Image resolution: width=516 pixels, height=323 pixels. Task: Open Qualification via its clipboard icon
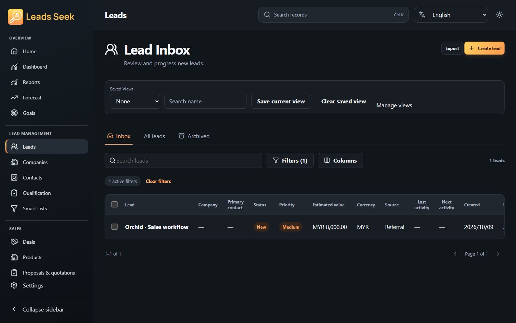coord(14,193)
